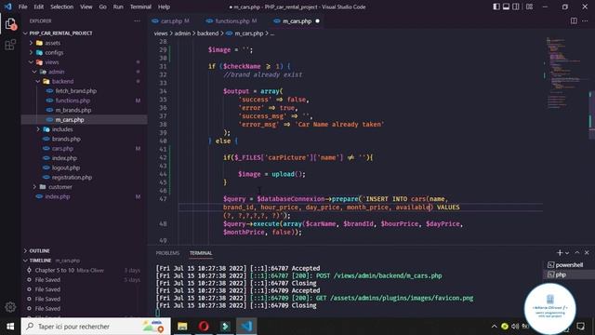Open registration.php in explorer
The height and width of the screenshot is (335, 595).
pos(72,178)
